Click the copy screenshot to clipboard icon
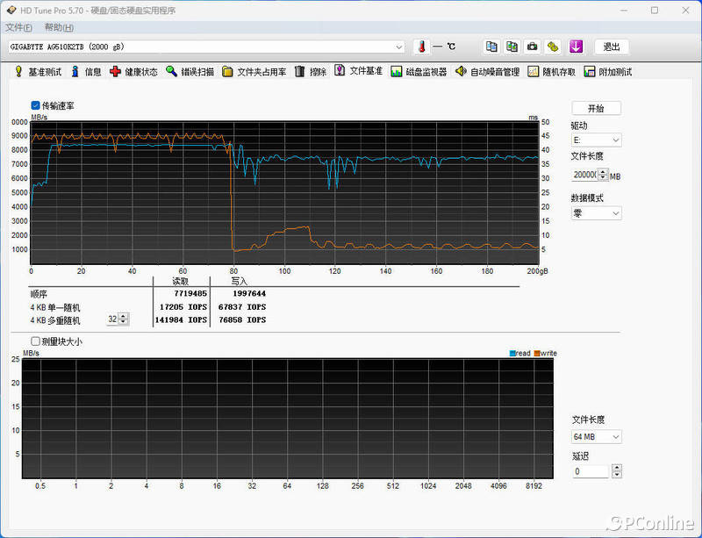Image resolution: width=702 pixels, height=538 pixels. tap(512, 47)
